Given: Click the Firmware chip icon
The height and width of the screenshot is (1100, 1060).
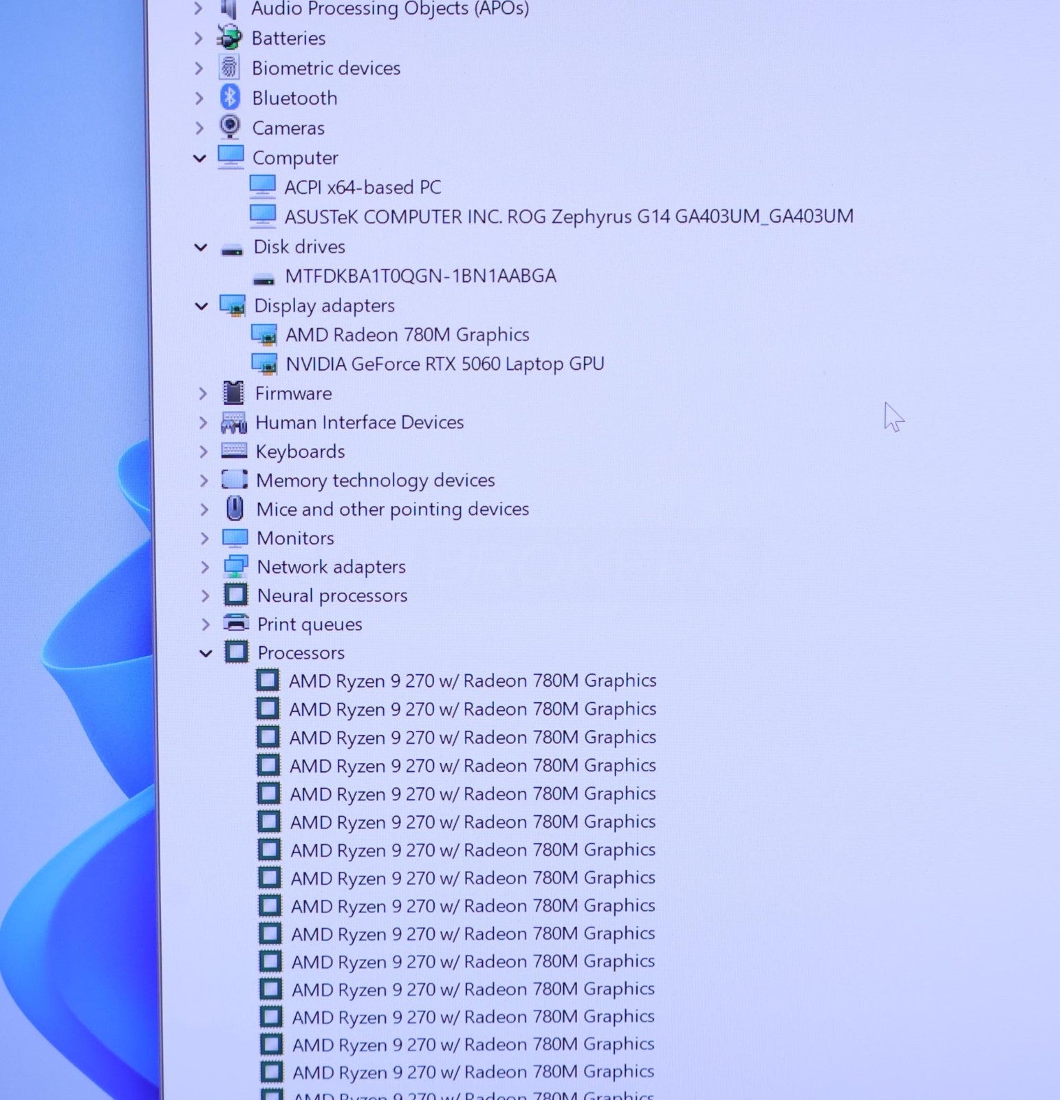Looking at the screenshot, I should tap(233, 393).
